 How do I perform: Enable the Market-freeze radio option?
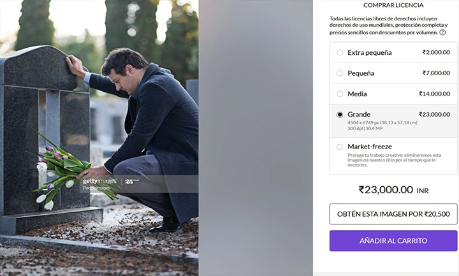340,147
